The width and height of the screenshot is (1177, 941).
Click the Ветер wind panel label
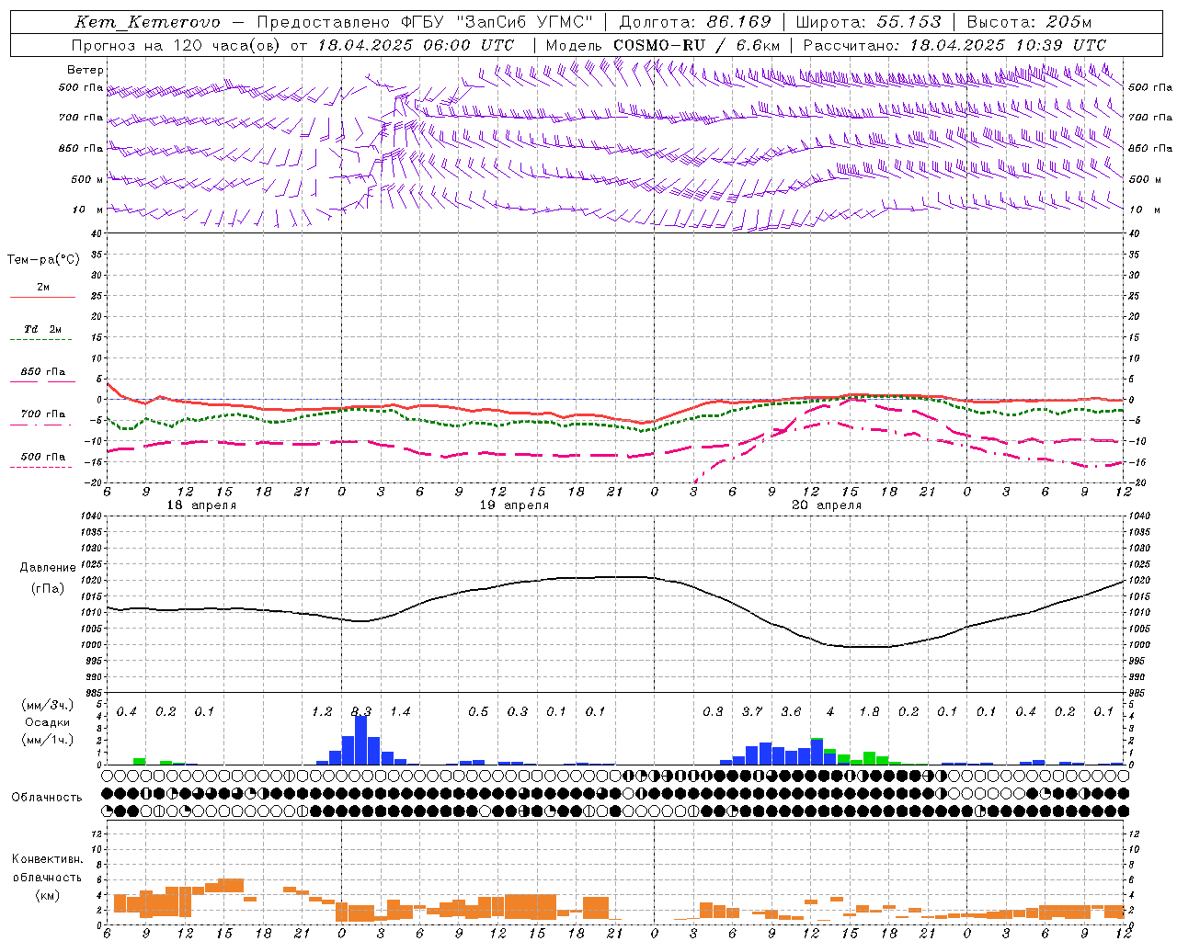[x=86, y=70]
